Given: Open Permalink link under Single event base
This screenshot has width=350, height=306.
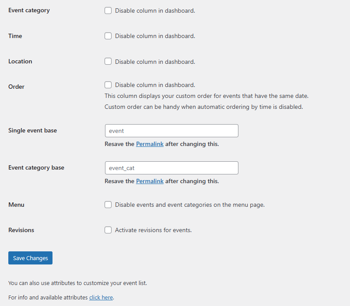Looking at the screenshot, I should coord(150,144).
